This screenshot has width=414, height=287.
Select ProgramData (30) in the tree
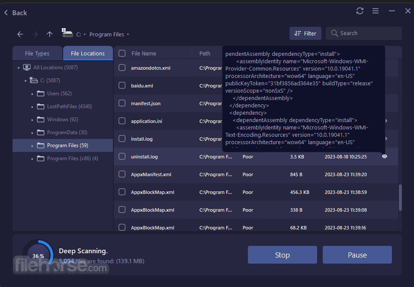(67, 132)
